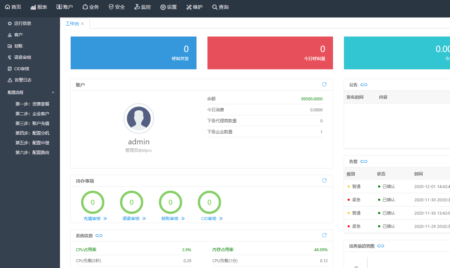Viewport: 450px width, 268px height.
Task: Open the 设置 menu in top bar
Action: coord(169,7)
